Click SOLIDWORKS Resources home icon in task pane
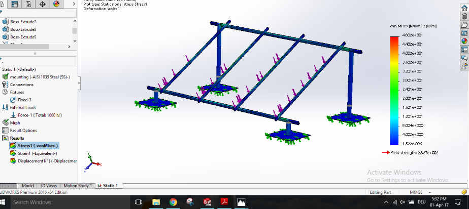469x209 pixels. (x=464, y=7)
